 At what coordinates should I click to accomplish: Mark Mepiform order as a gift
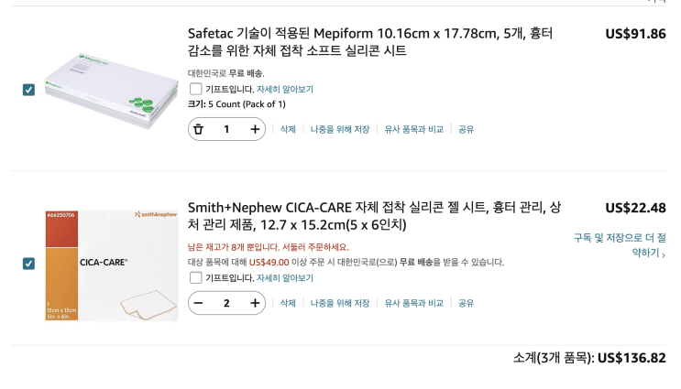[x=195, y=89]
